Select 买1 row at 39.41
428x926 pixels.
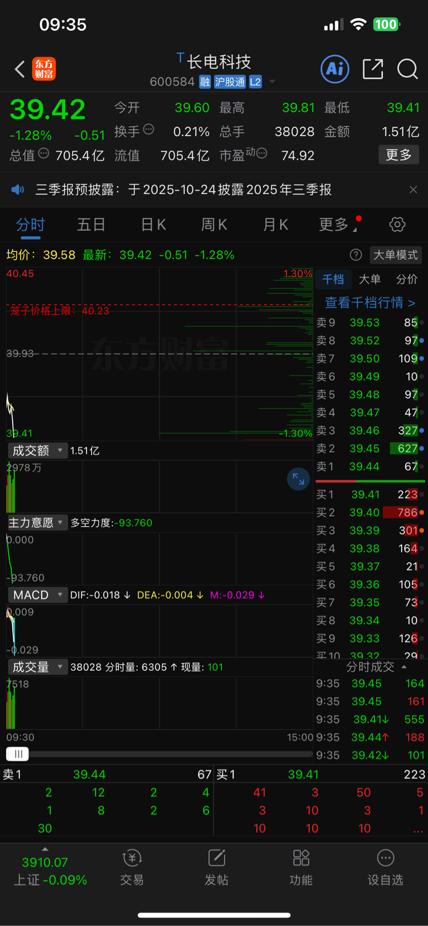click(370, 494)
